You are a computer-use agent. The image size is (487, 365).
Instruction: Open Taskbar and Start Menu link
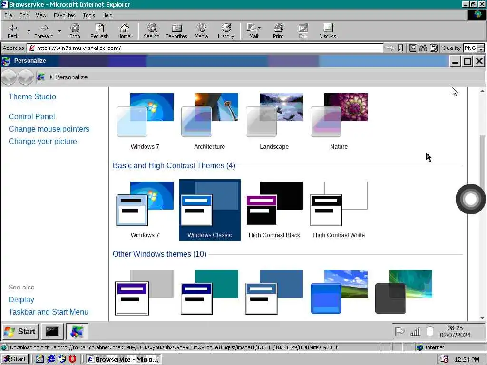click(x=49, y=312)
